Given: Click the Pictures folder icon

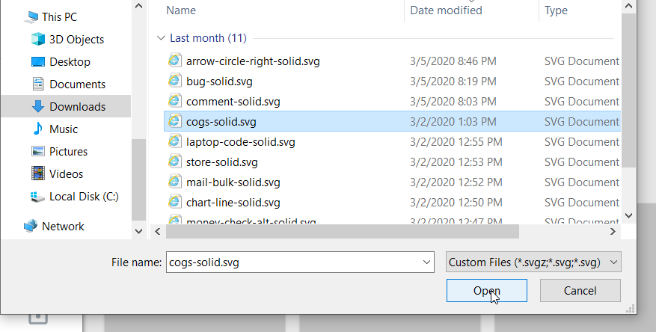Looking at the screenshot, I should coord(38,152).
